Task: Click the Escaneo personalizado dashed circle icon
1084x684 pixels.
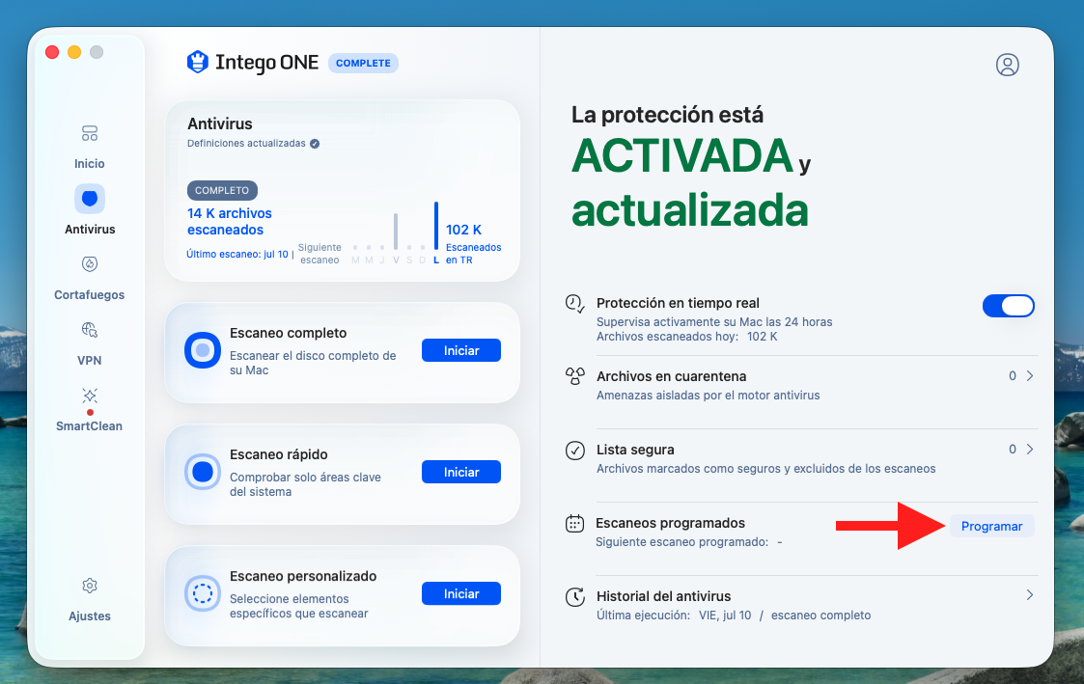Action: click(203, 593)
